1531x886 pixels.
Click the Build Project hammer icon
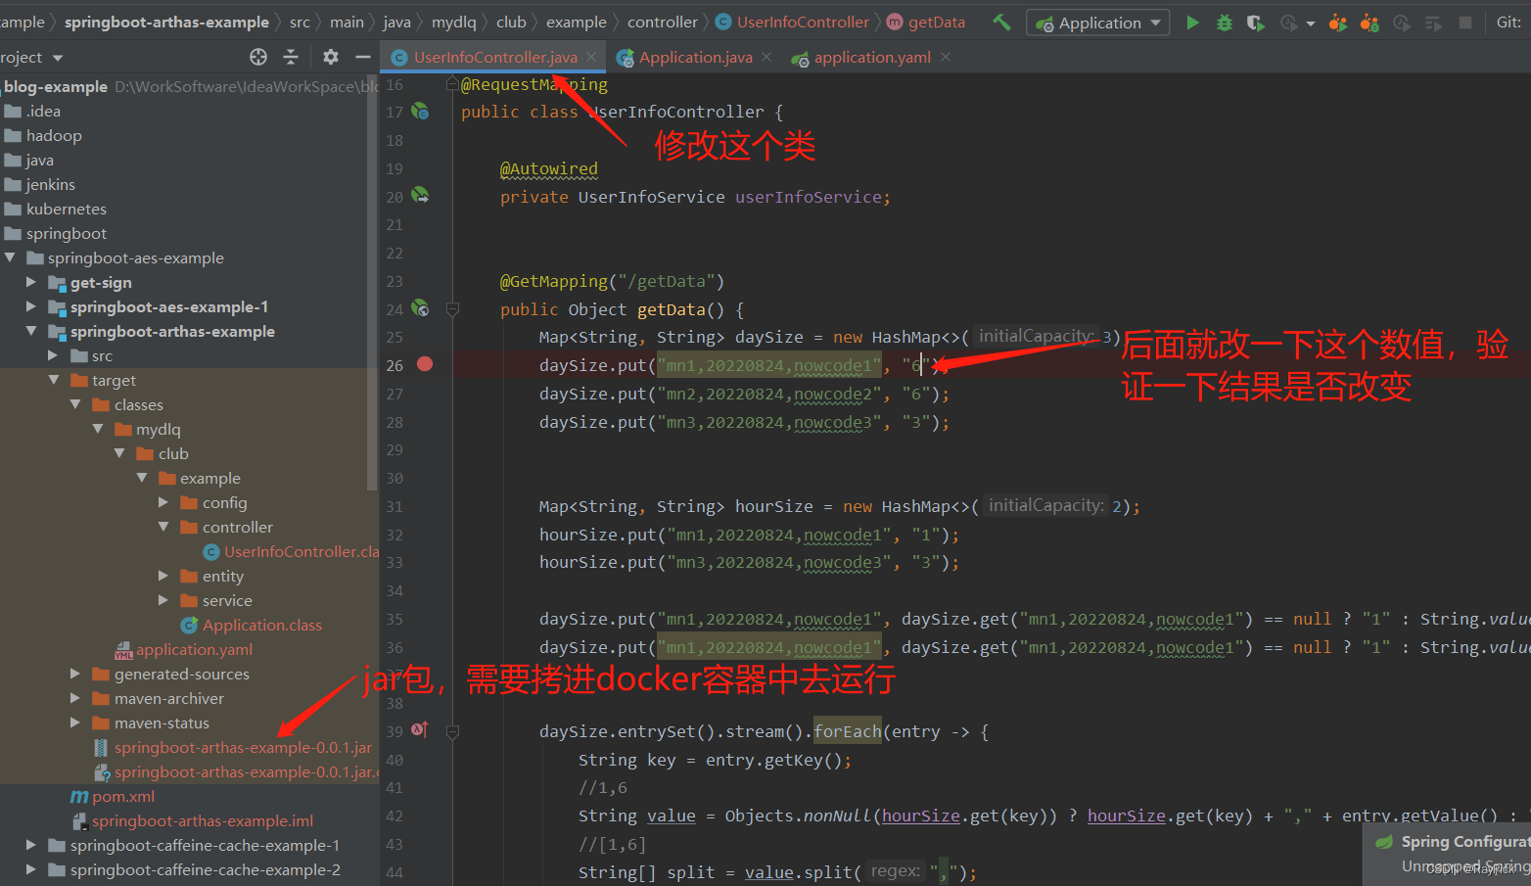pos(1001,22)
